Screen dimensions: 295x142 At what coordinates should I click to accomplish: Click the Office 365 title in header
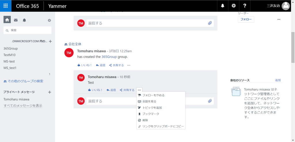[27, 6]
